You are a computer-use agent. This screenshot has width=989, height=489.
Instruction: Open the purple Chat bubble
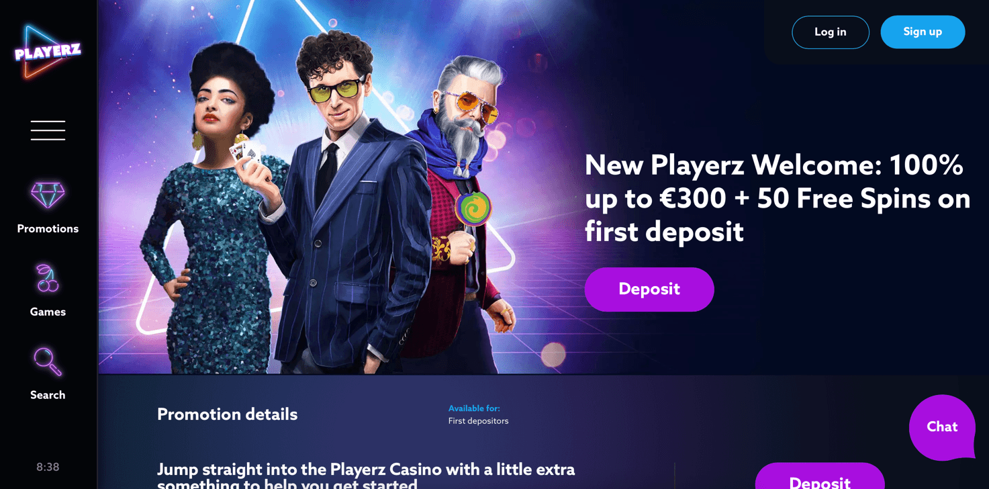click(x=942, y=427)
